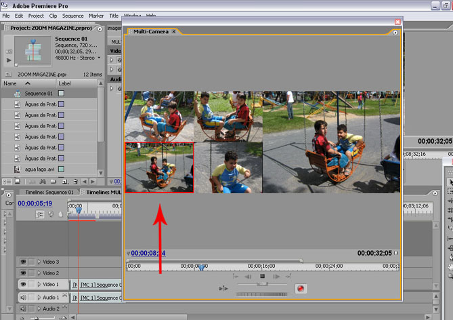Expand the Video 2 track triangle

coord(39,273)
